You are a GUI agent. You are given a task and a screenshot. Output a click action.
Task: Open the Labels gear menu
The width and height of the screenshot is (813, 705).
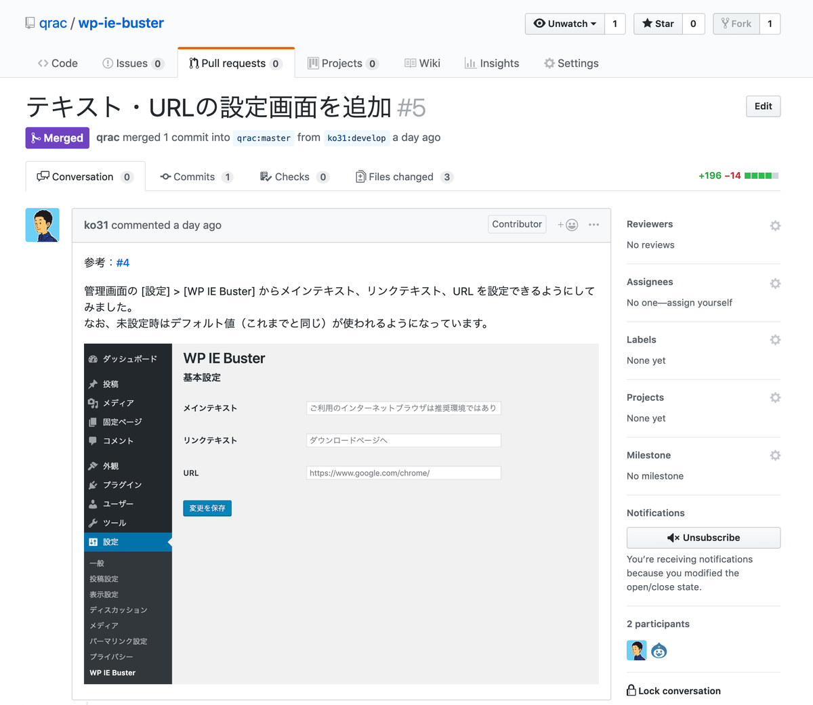(x=775, y=340)
